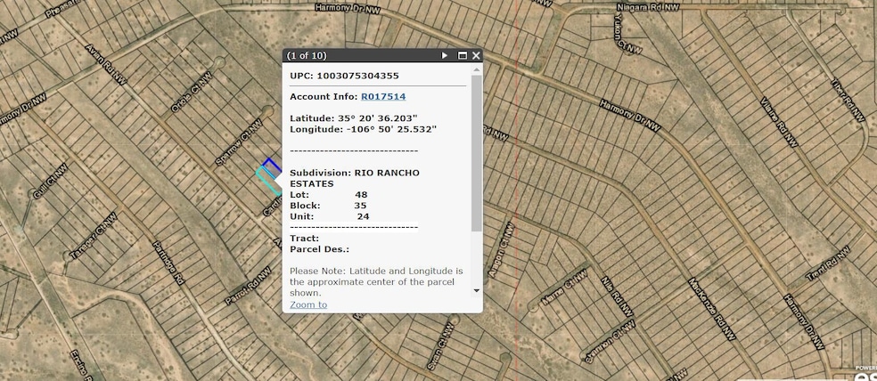877x381 pixels.
Task: Click the Maine Ct NW cul-de-sac label
Action: pyautogui.click(x=566, y=288)
